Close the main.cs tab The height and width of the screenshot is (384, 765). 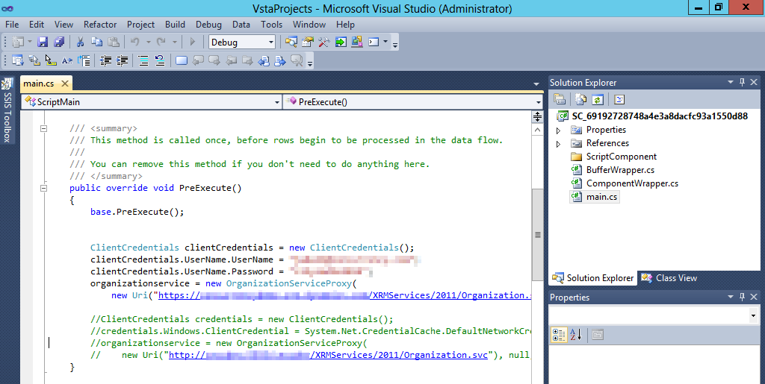click(65, 84)
